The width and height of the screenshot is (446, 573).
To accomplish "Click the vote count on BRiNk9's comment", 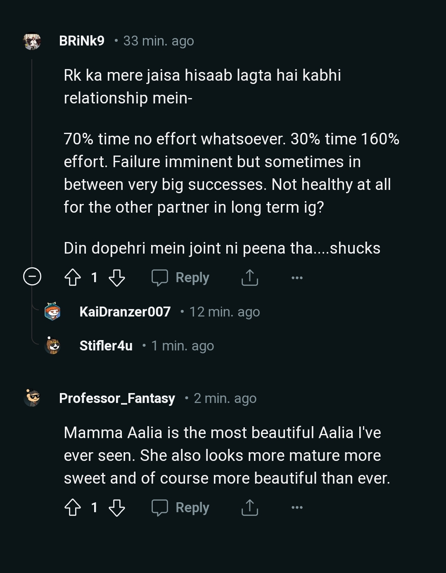I will [x=94, y=278].
